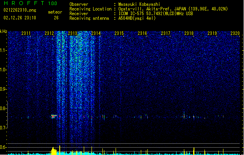Click the yellow amplitude burst in bottom power graph

pyautogui.click(x=54, y=151)
